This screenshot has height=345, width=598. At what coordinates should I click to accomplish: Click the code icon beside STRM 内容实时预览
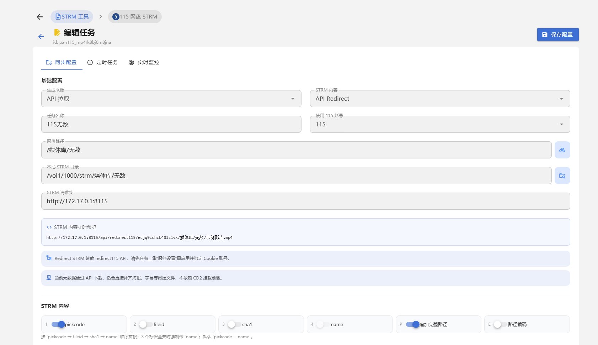coord(49,227)
